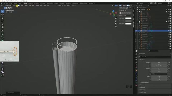Select the Cursor tool
172x96 pixels.
2,14
